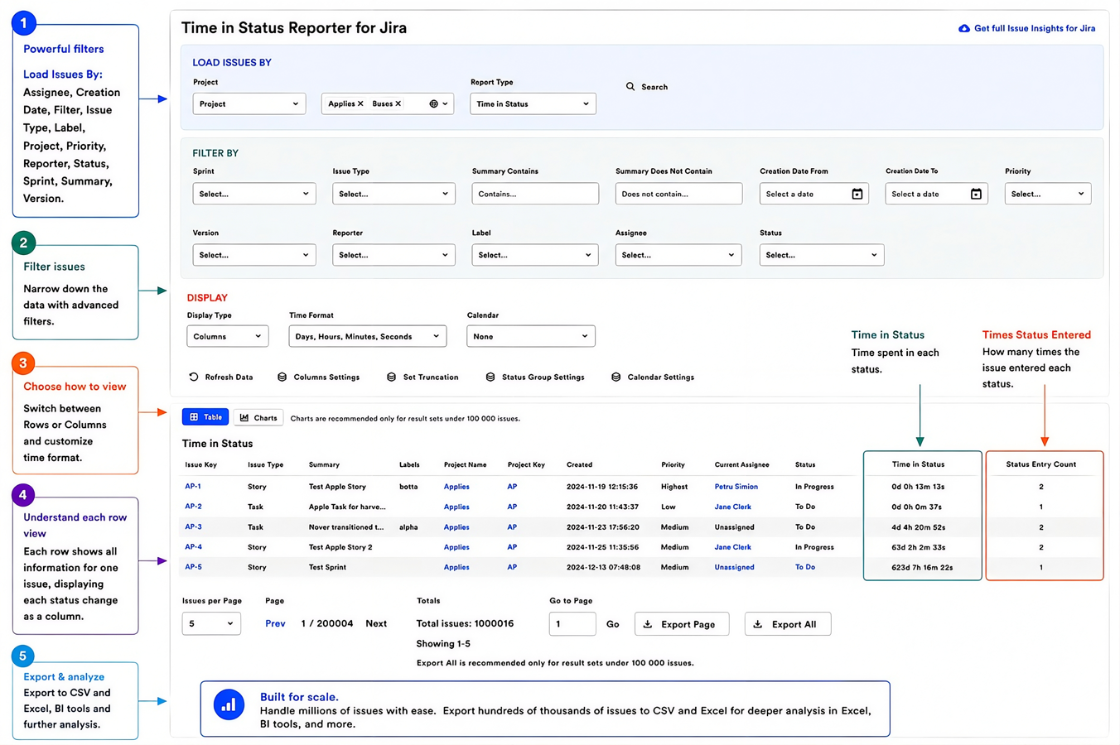
Task: Click the Go to Page number field
Action: 572,623
